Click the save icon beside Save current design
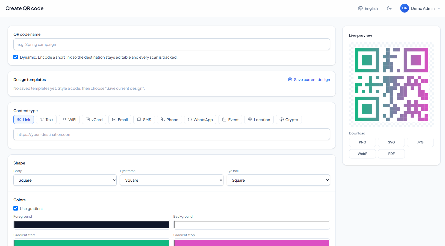Screen dimensions: 445x246 (290, 80)
